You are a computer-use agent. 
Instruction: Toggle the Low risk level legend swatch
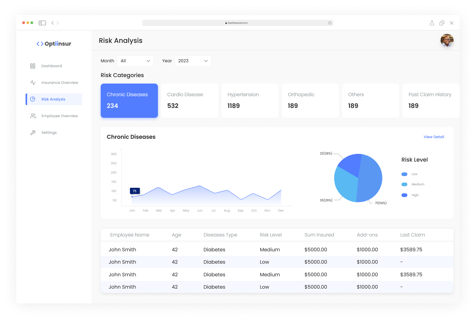[x=404, y=174]
